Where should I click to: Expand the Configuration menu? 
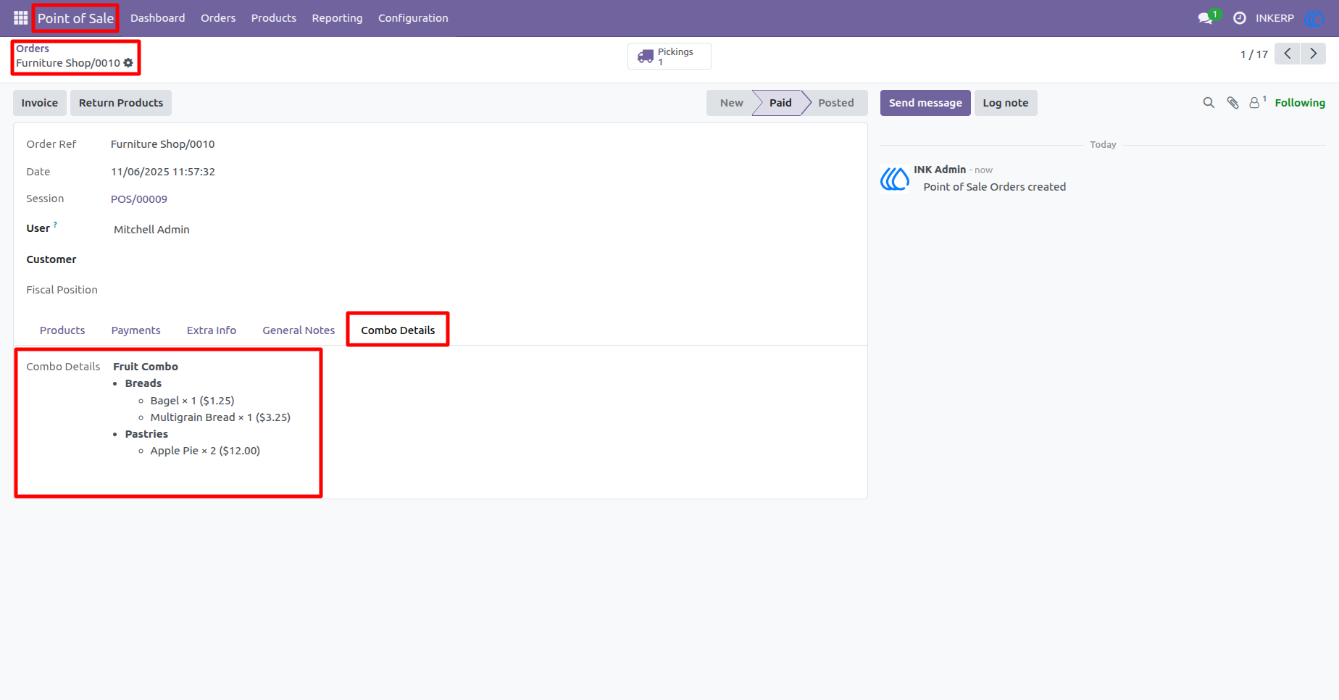point(413,18)
